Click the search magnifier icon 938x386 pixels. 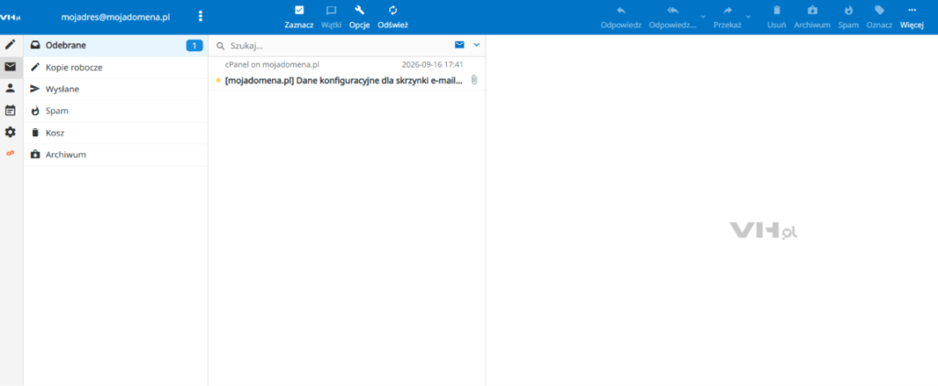(220, 46)
